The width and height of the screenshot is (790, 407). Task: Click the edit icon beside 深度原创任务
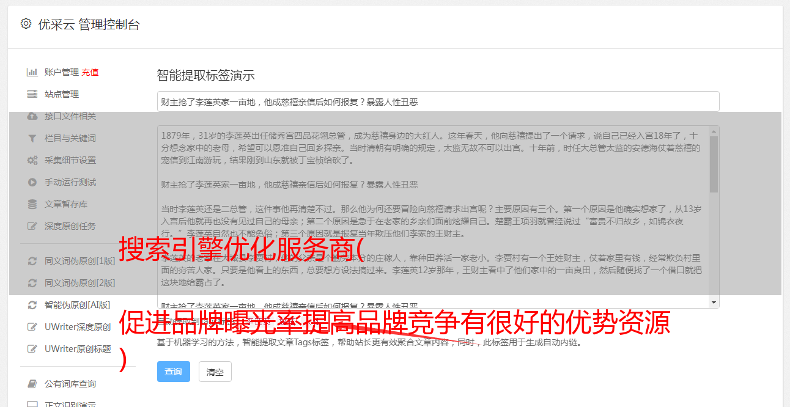pos(32,226)
